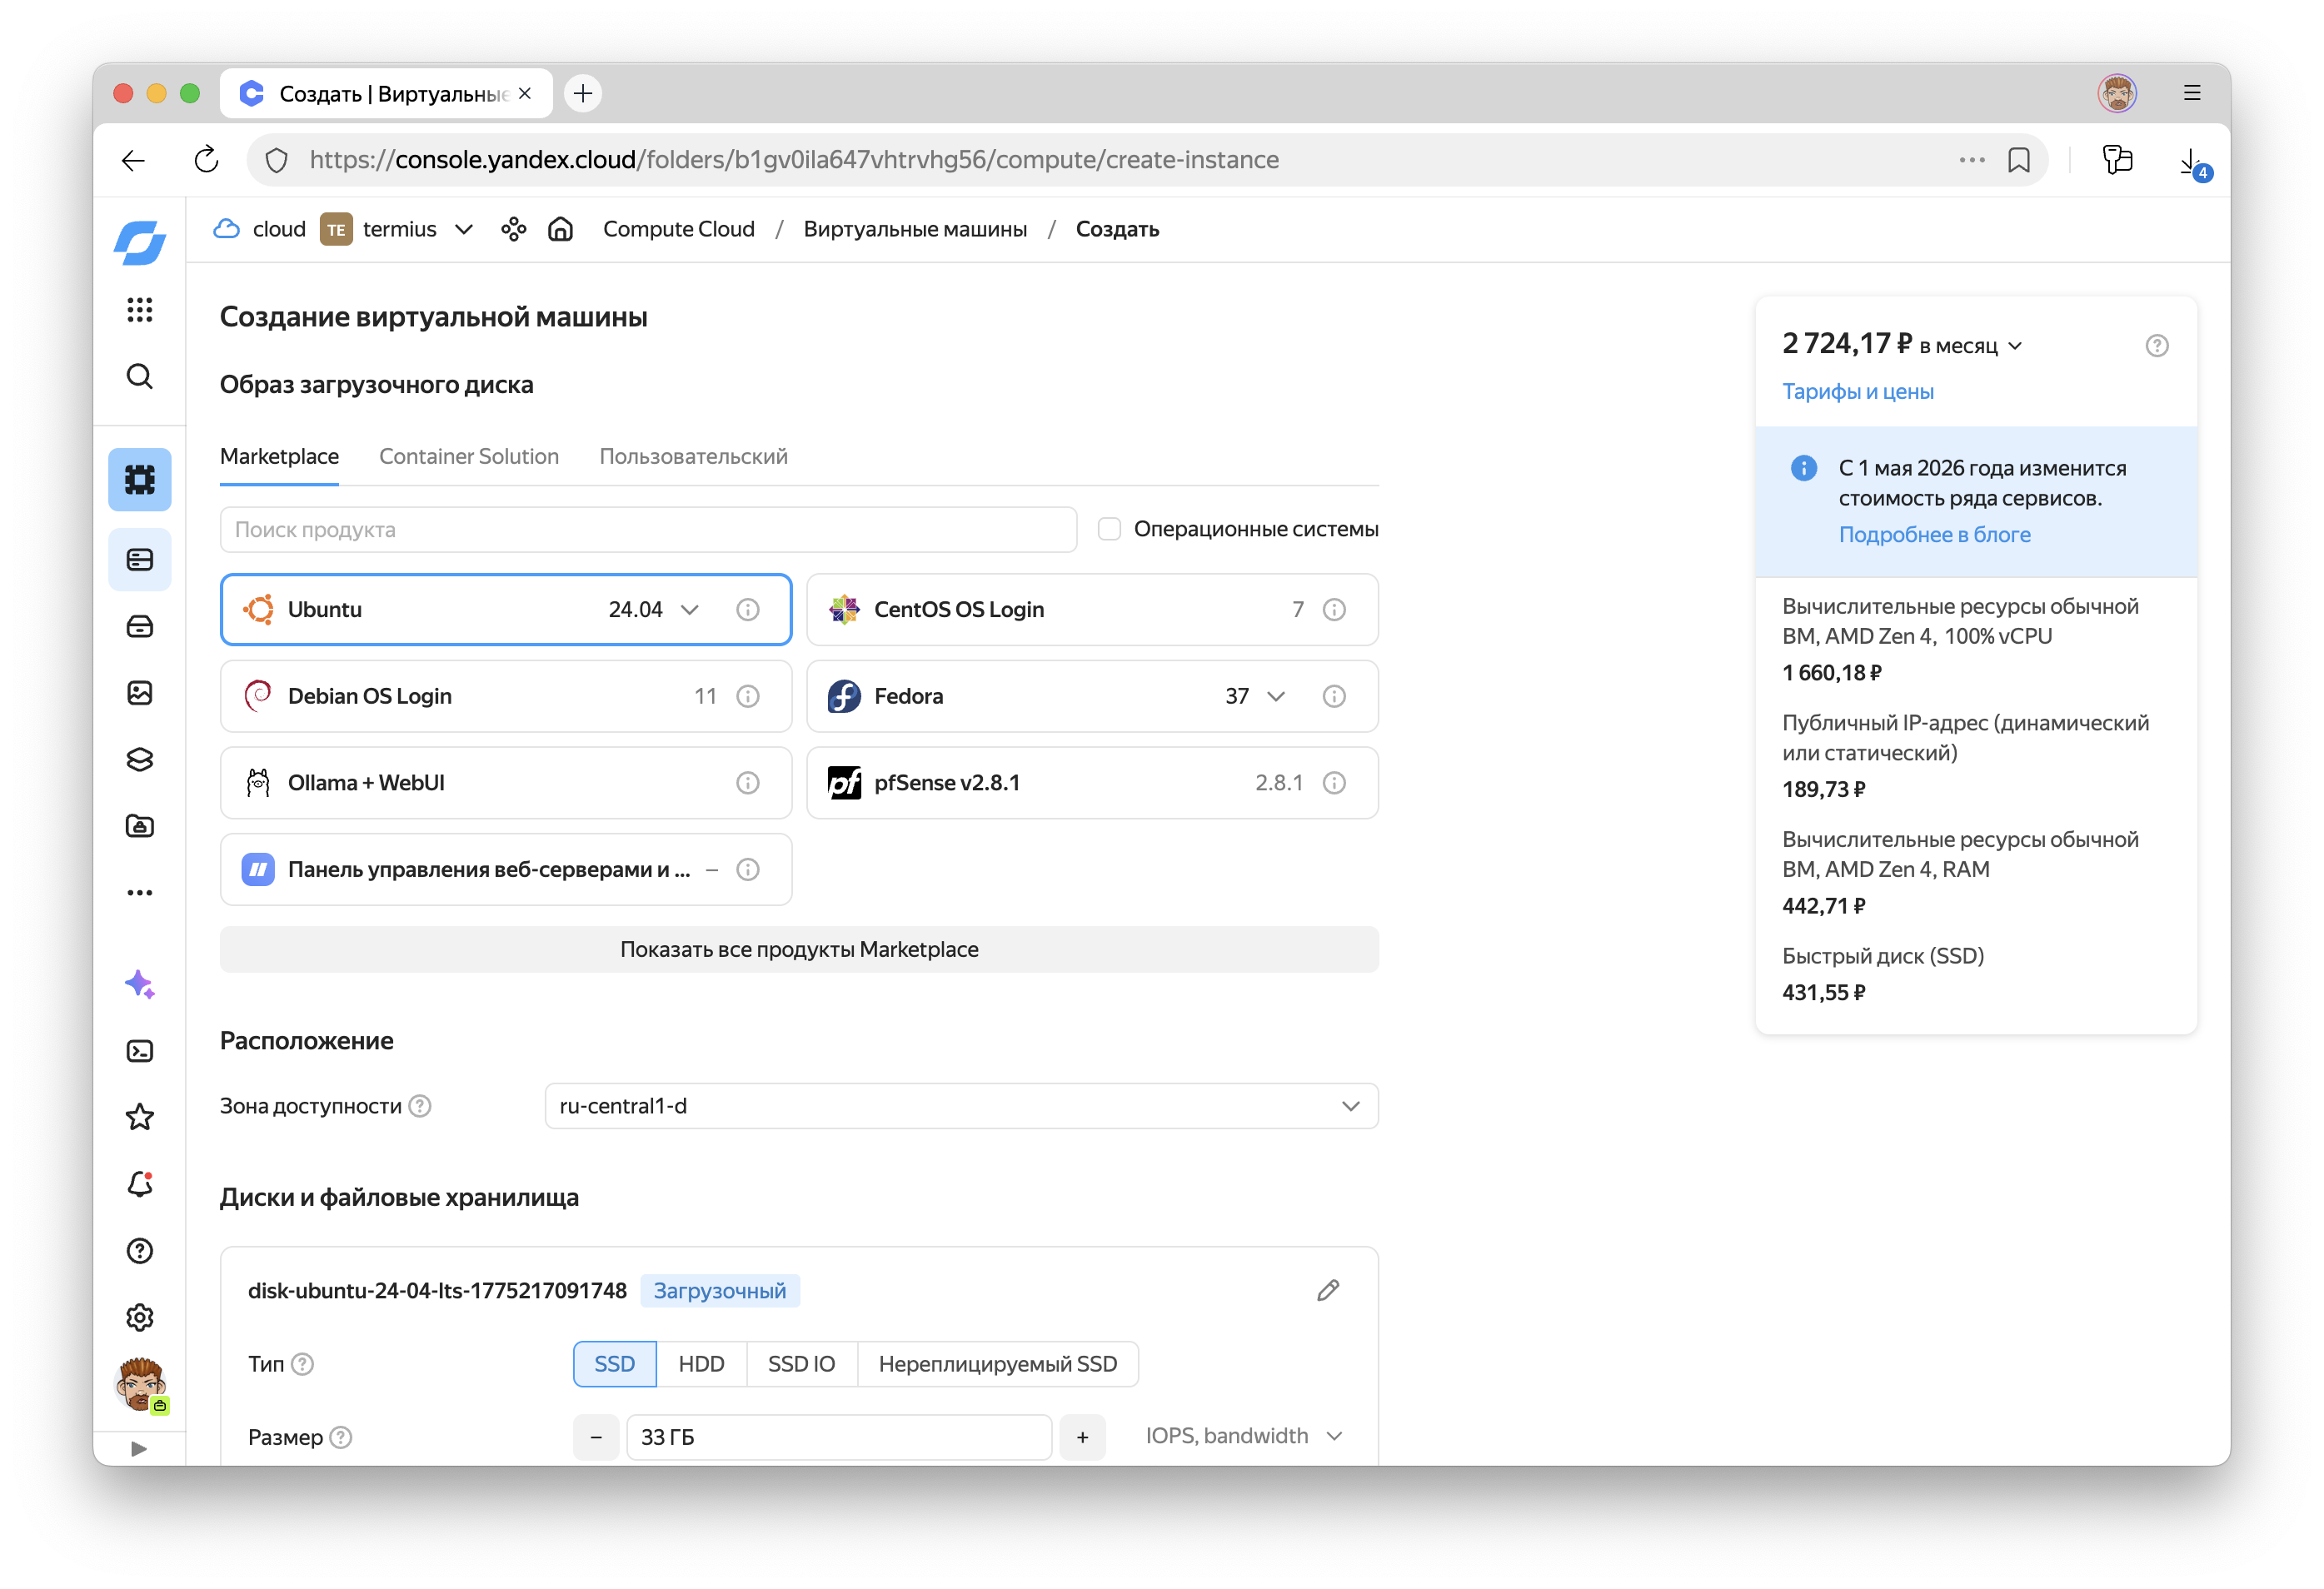Open the notifications bell in sidebar
The height and width of the screenshot is (1589, 2324).
pos(139,1184)
